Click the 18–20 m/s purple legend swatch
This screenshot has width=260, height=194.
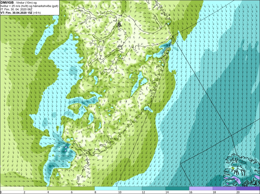[x=225, y=188]
